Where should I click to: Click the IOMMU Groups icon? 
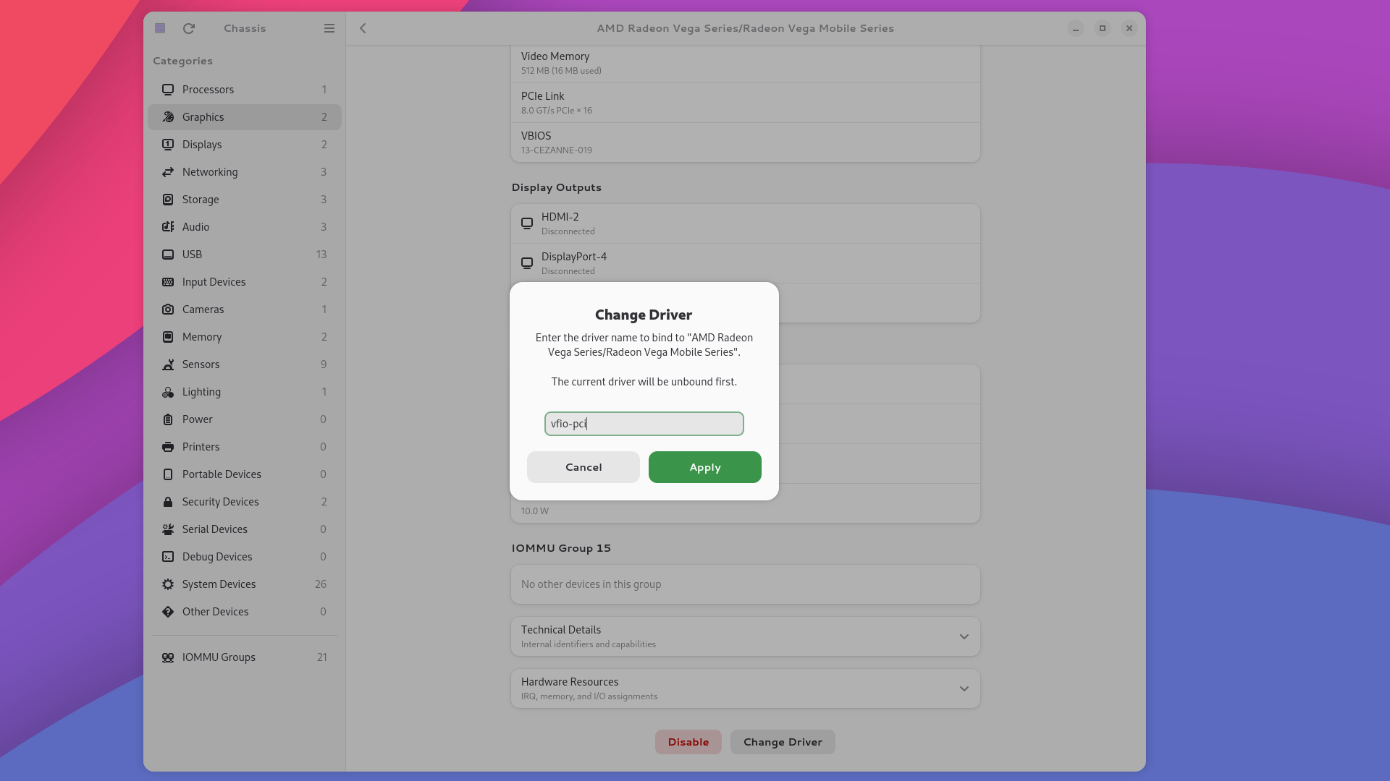coord(168,657)
